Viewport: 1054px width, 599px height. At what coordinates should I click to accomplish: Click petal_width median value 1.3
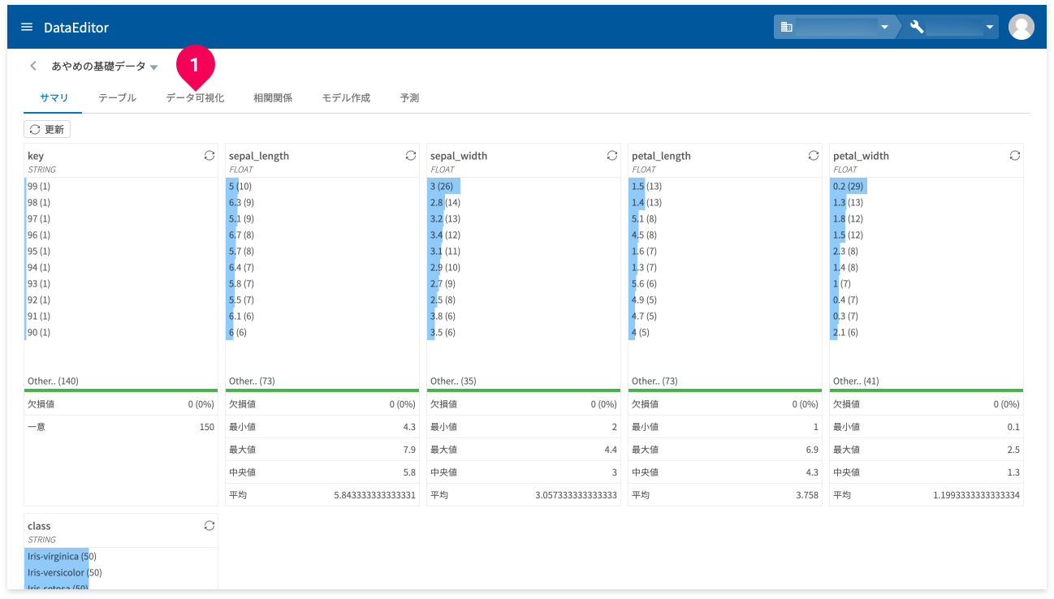(x=1013, y=472)
